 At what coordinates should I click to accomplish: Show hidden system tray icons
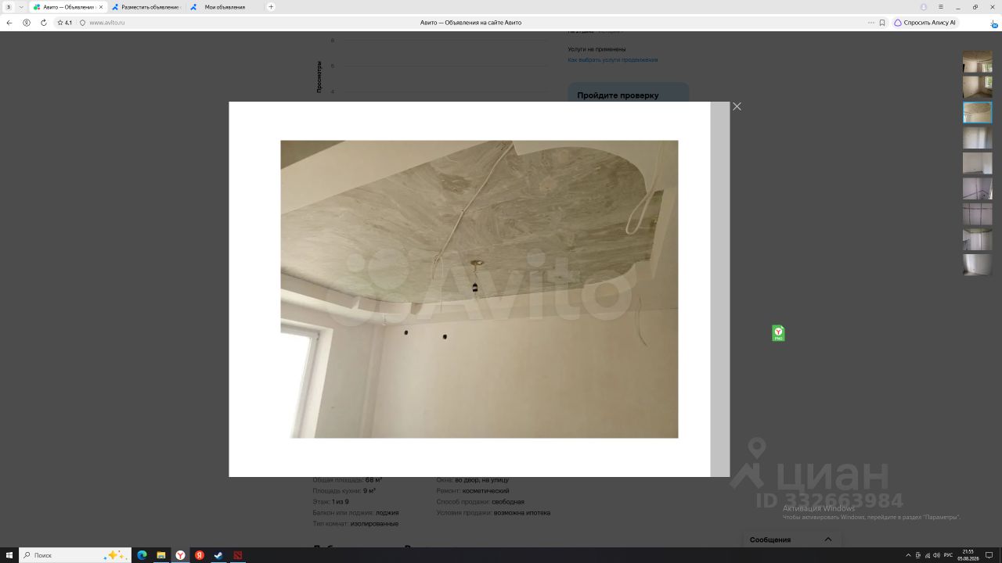coord(908,555)
